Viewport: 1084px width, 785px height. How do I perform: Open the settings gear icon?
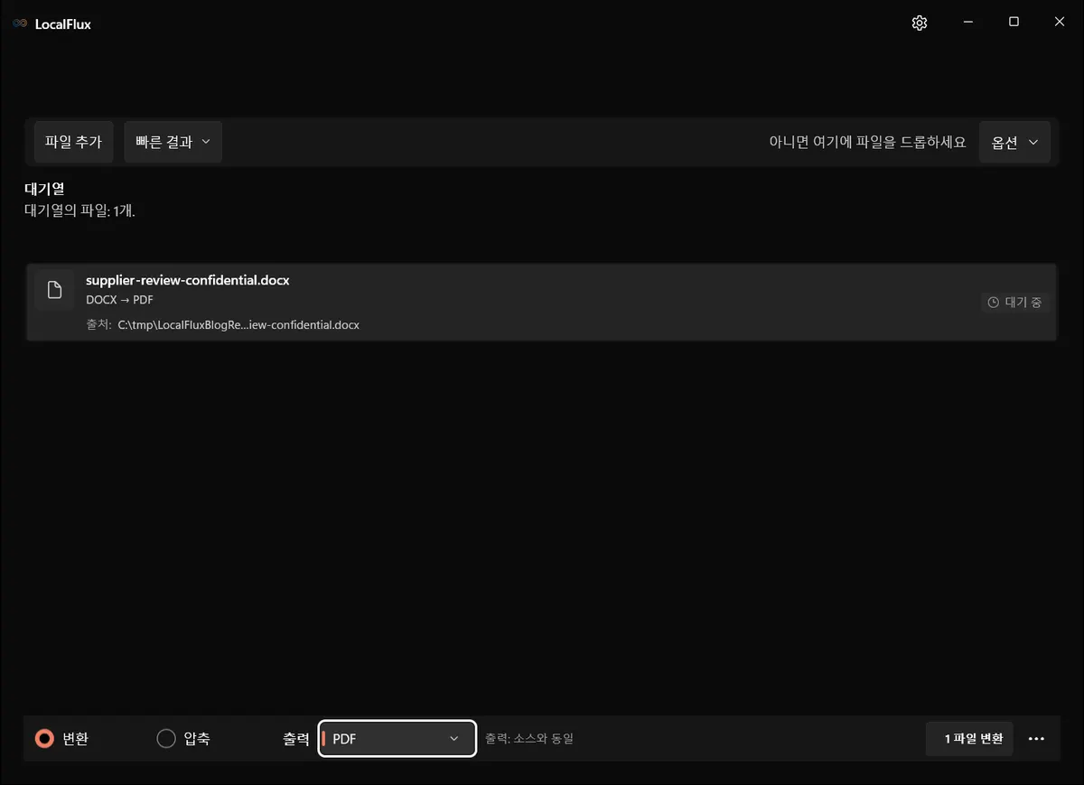click(x=920, y=23)
